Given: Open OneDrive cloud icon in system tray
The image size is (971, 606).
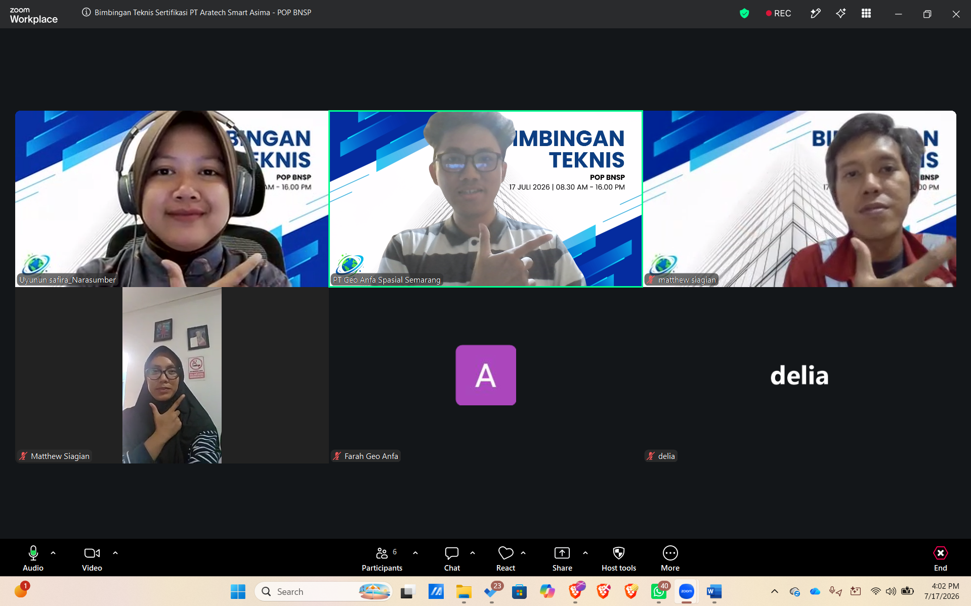Looking at the screenshot, I should click(815, 591).
